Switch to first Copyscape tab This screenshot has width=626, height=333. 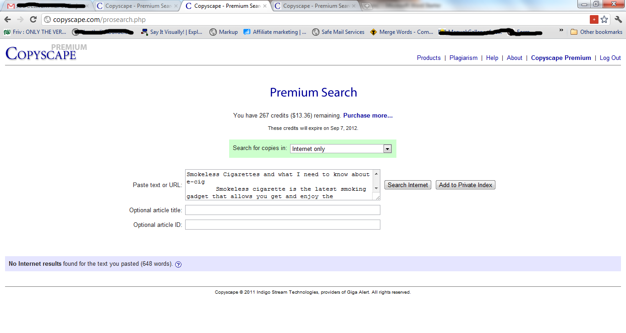tap(137, 6)
